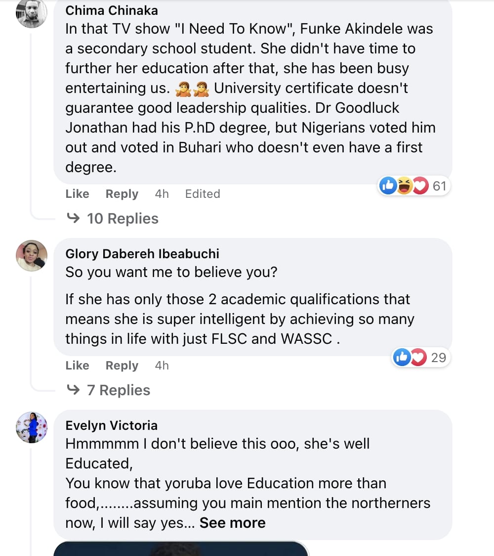The width and height of the screenshot is (494, 556).
Task: Click the blue like reaction on Chima's comment
Action: click(388, 186)
